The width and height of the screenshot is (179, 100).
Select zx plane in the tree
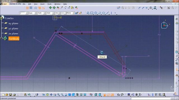(13, 34)
